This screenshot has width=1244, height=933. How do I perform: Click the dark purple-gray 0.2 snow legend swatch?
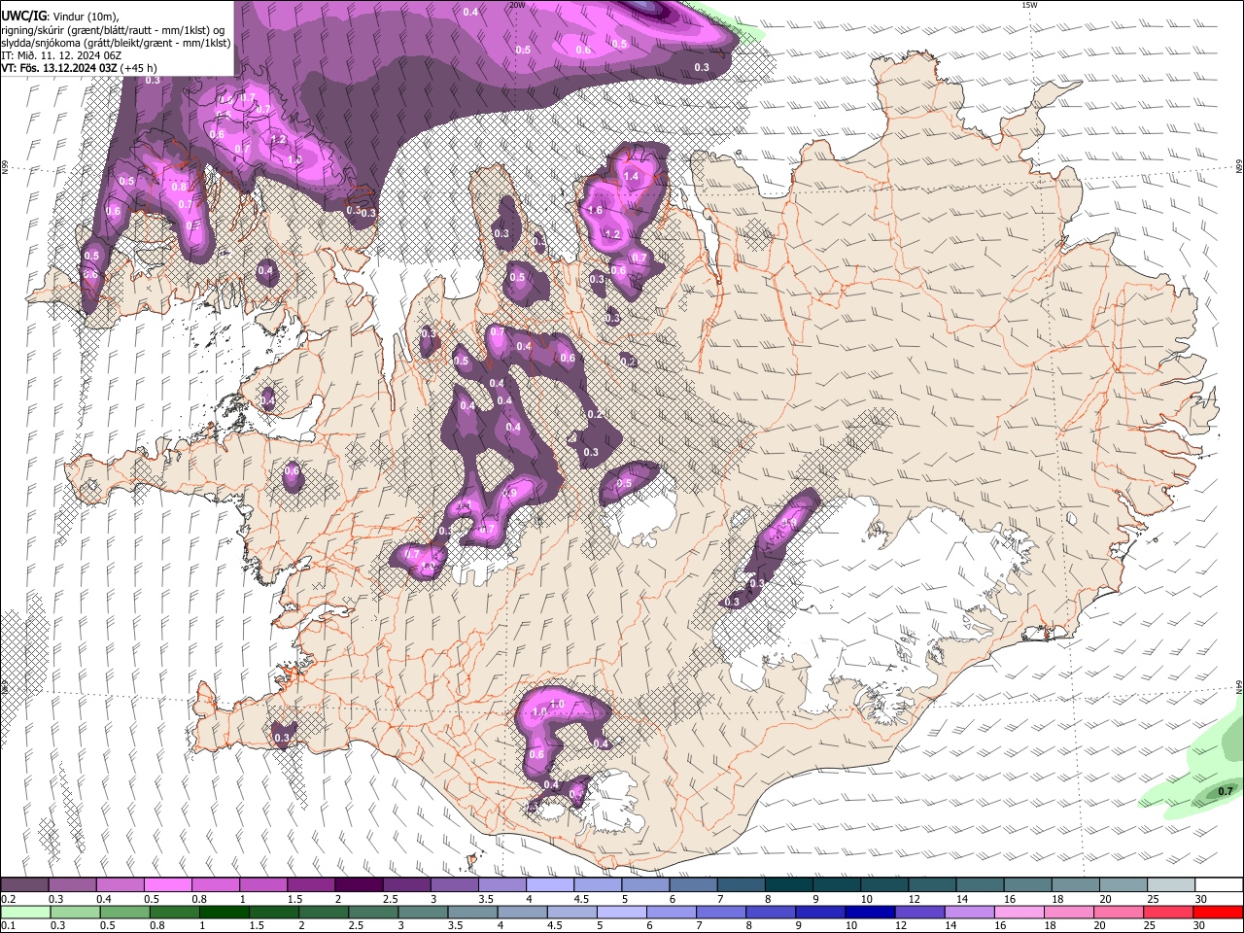click(x=25, y=885)
